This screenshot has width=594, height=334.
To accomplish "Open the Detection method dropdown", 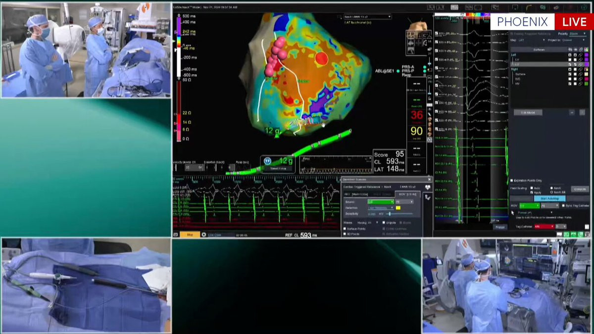I will tap(381, 208).
